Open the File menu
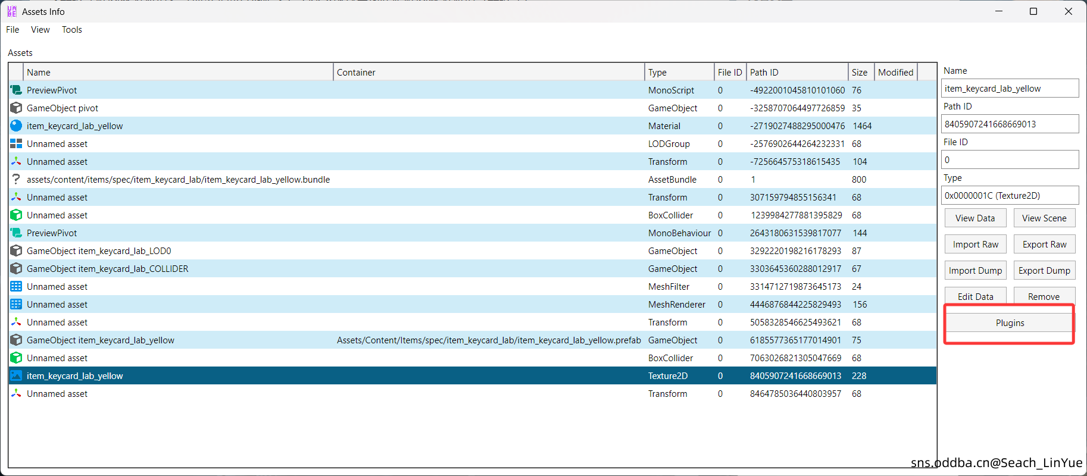Screen dimensions: 1087x476 [13, 30]
